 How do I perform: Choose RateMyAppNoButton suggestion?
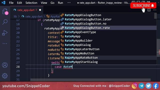(x=108, y=53)
